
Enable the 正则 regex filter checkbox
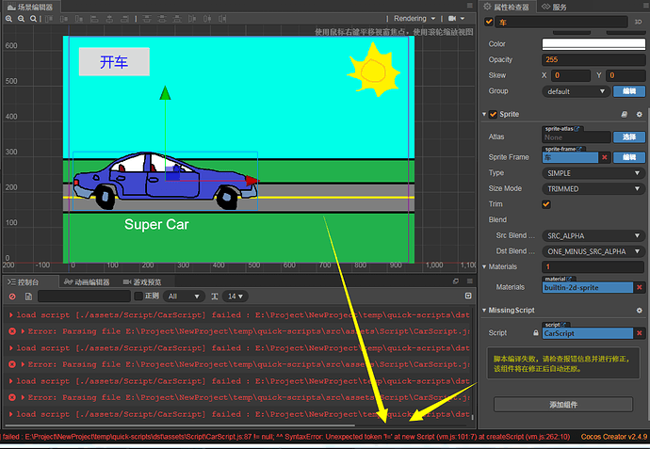(x=138, y=297)
